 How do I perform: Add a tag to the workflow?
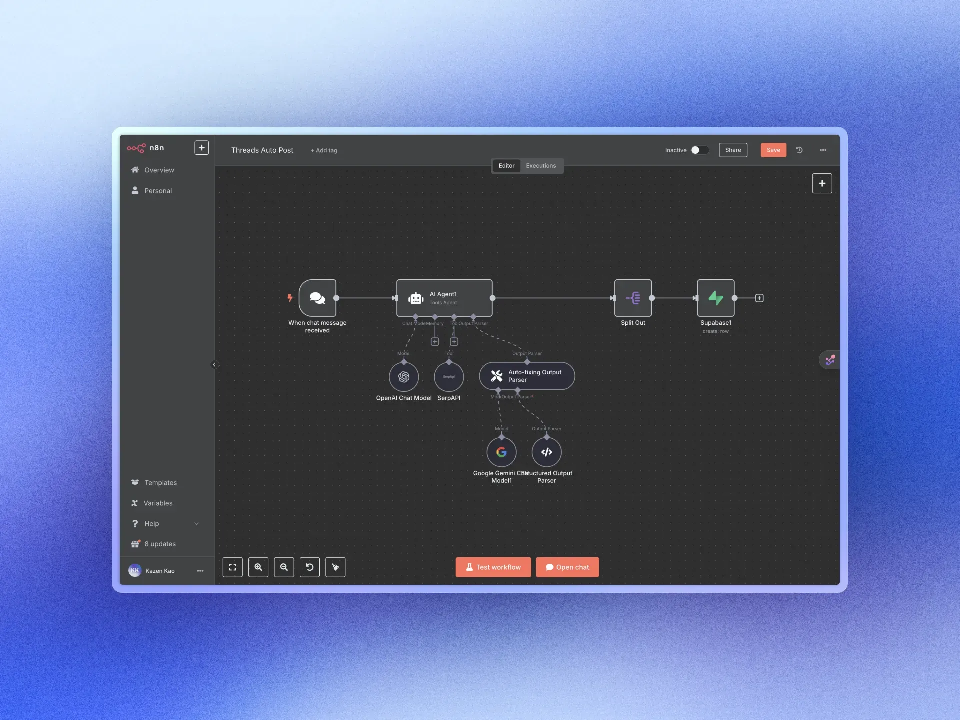coord(324,150)
